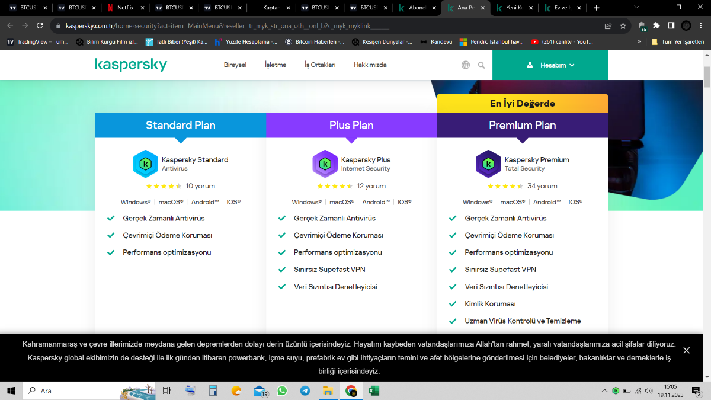Screen dimensions: 711x400
Task: Close the earthquake condolence banner
Action: (x=686, y=350)
